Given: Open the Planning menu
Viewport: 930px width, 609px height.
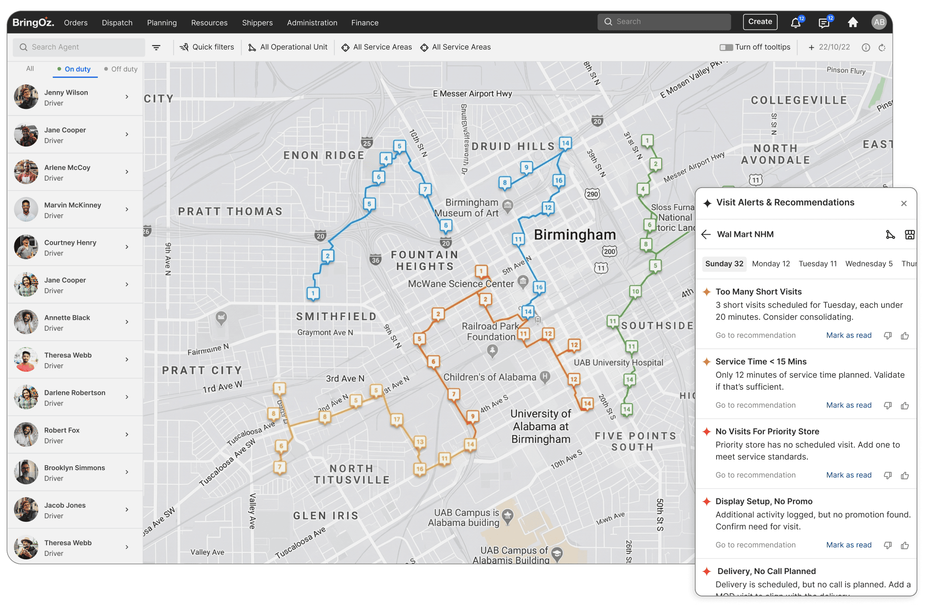Looking at the screenshot, I should point(162,23).
